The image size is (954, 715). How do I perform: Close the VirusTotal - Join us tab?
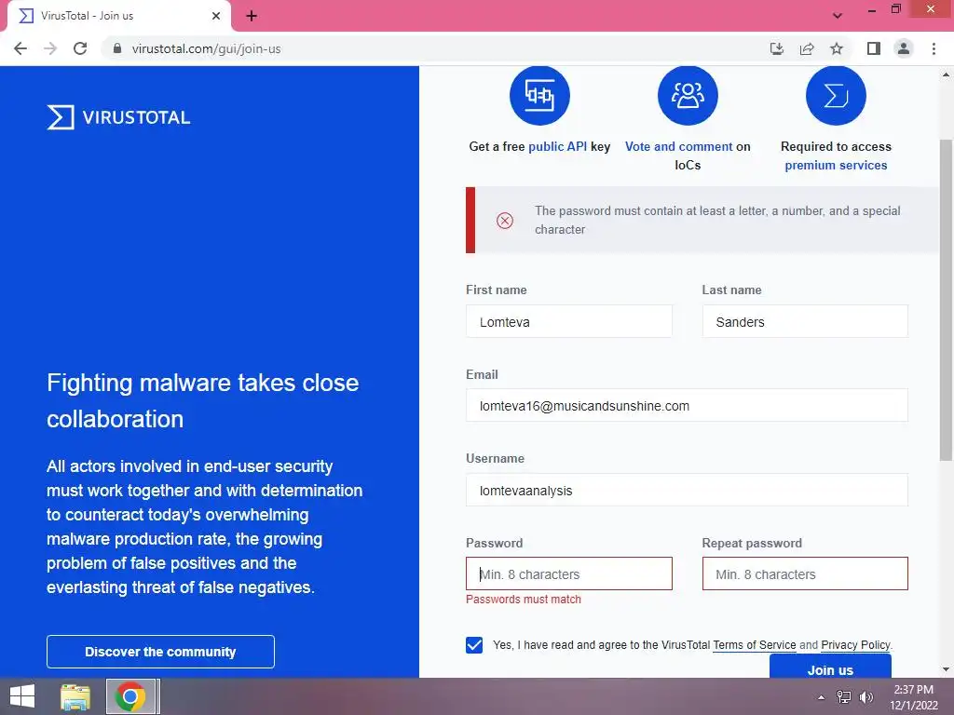[x=215, y=16]
